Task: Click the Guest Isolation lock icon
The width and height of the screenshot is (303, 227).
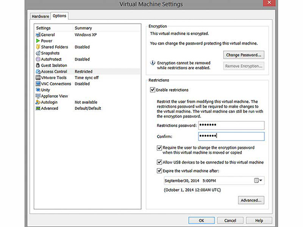Action: click(x=38, y=65)
